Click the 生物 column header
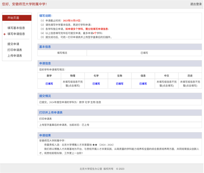 120,76
